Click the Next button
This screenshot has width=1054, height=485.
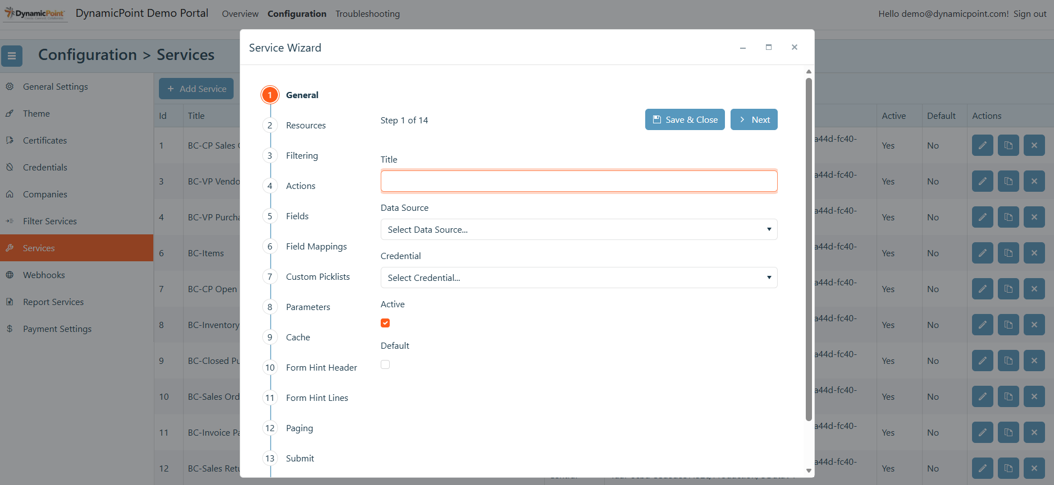[x=754, y=119]
